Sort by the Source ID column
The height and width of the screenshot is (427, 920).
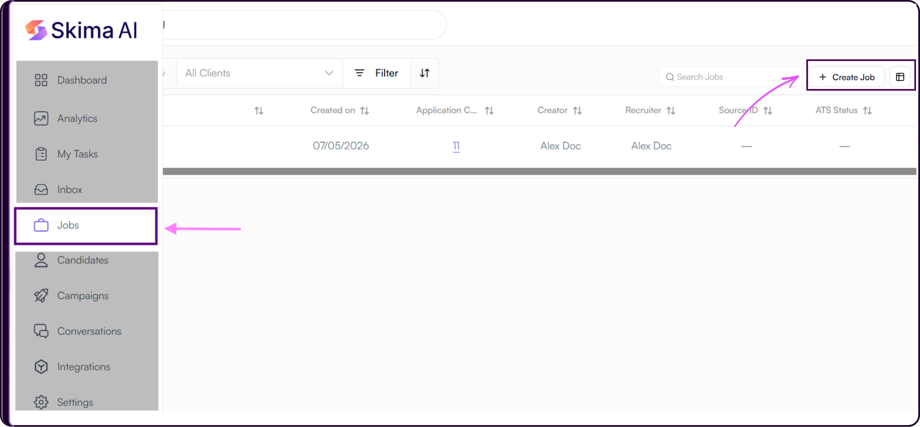point(768,111)
